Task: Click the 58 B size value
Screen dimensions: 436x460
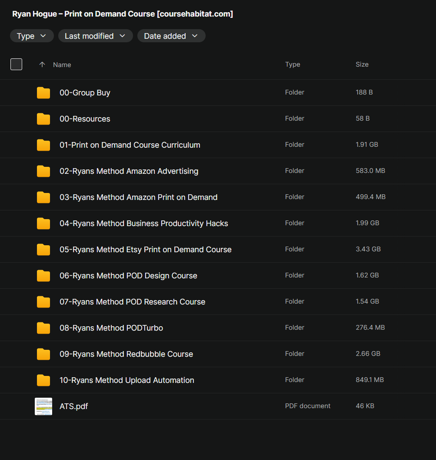Action: (363, 118)
